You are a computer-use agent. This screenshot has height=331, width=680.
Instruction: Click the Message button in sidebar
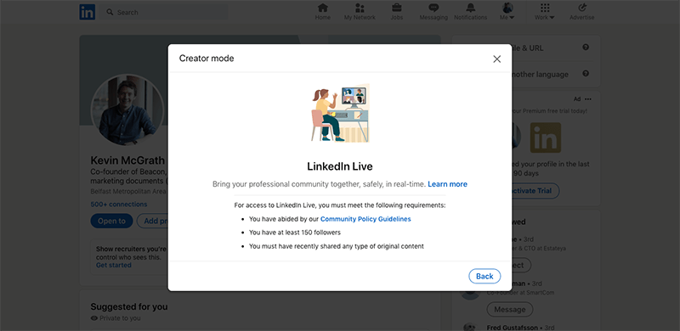tap(509, 309)
